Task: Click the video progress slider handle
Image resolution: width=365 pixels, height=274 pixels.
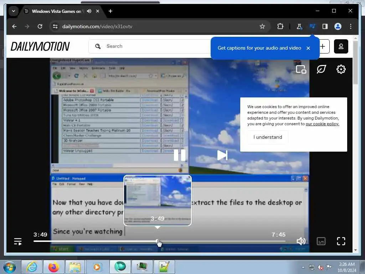Action: point(158,241)
